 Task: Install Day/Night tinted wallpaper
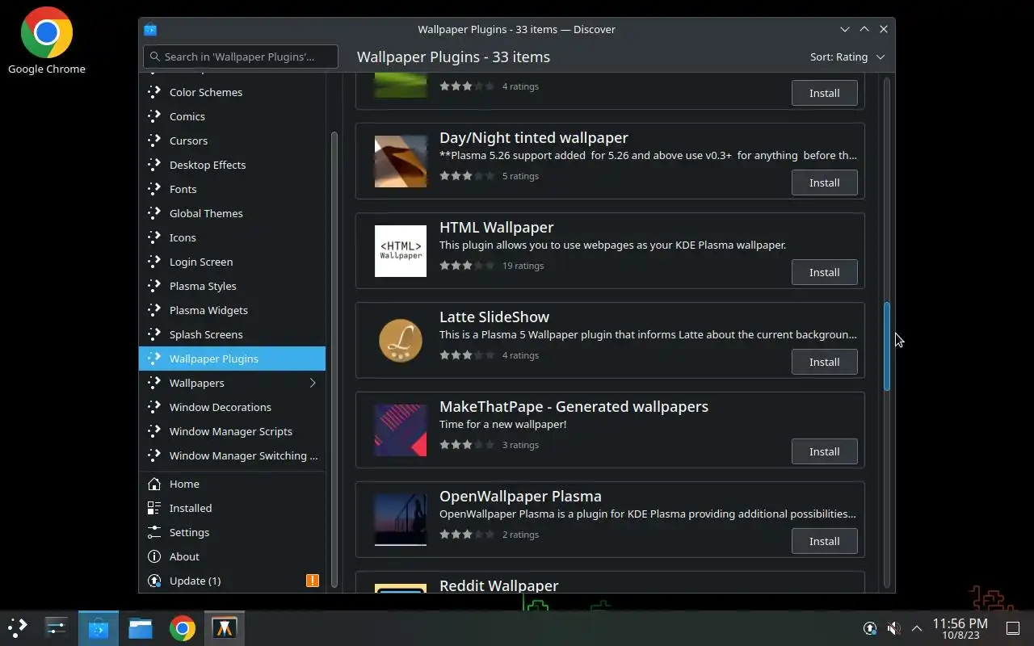(x=824, y=182)
